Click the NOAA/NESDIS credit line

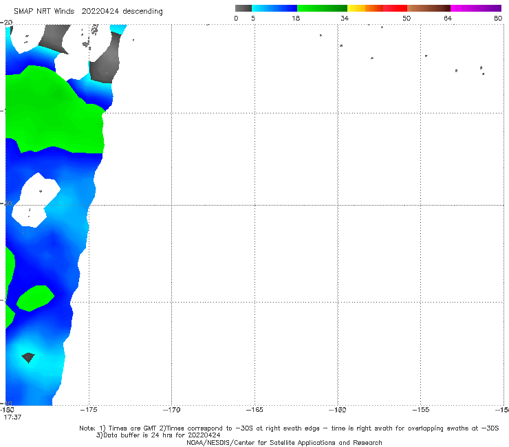coord(284,442)
